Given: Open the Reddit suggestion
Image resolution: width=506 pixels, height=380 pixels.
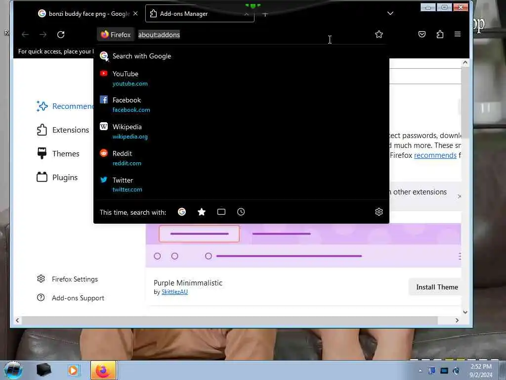Looking at the screenshot, I should [241, 158].
